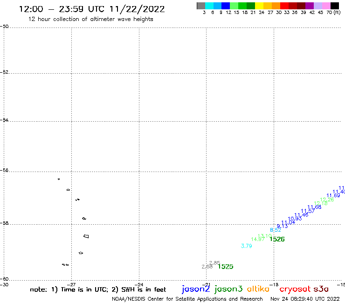Viewport: 345px width, 303px height.
Task: Click the jason3 pass time label 1526
Action: (277, 239)
